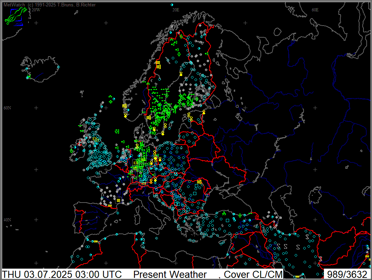The image size is (372, 280).
Task: Click the cyan station circle beside the copyright line
Action: point(172,5)
